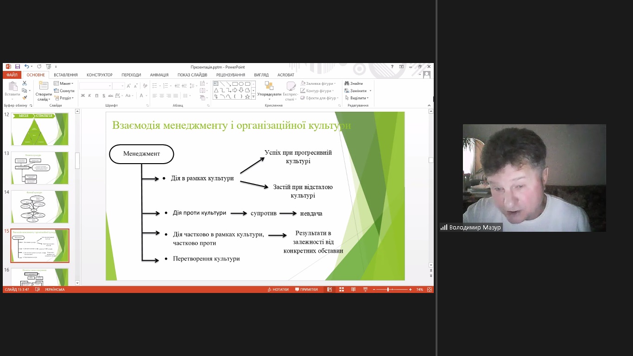Fit slide to current window
The width and height of the screenshot is (633, 356).
(x=430, y=289)
